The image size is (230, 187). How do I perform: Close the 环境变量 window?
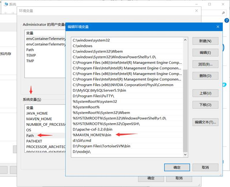(197, 11)
